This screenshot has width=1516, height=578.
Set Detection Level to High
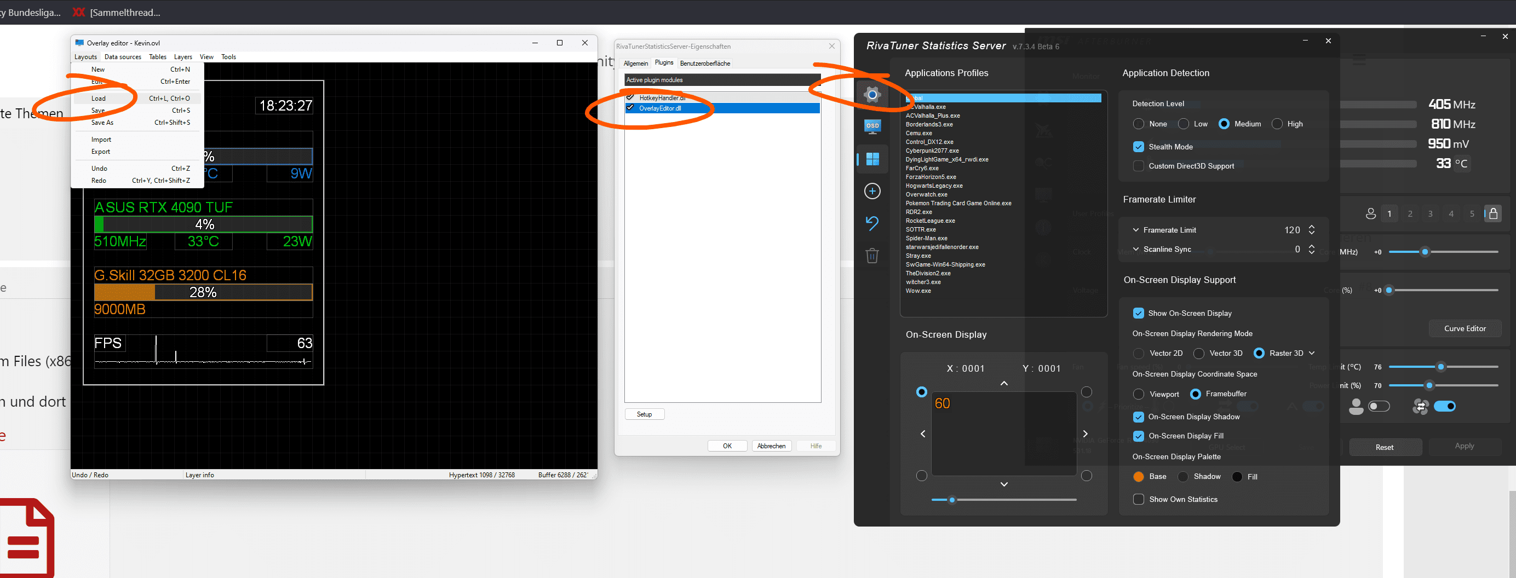(1277, 124)
